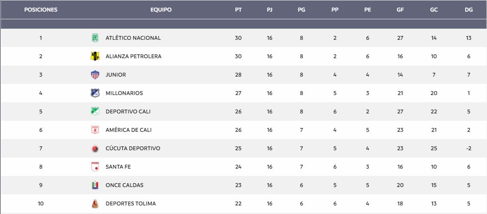
Task: Click the Alianza Petrolera team crest
Action: pyautogui.click(x=95, y=56)
